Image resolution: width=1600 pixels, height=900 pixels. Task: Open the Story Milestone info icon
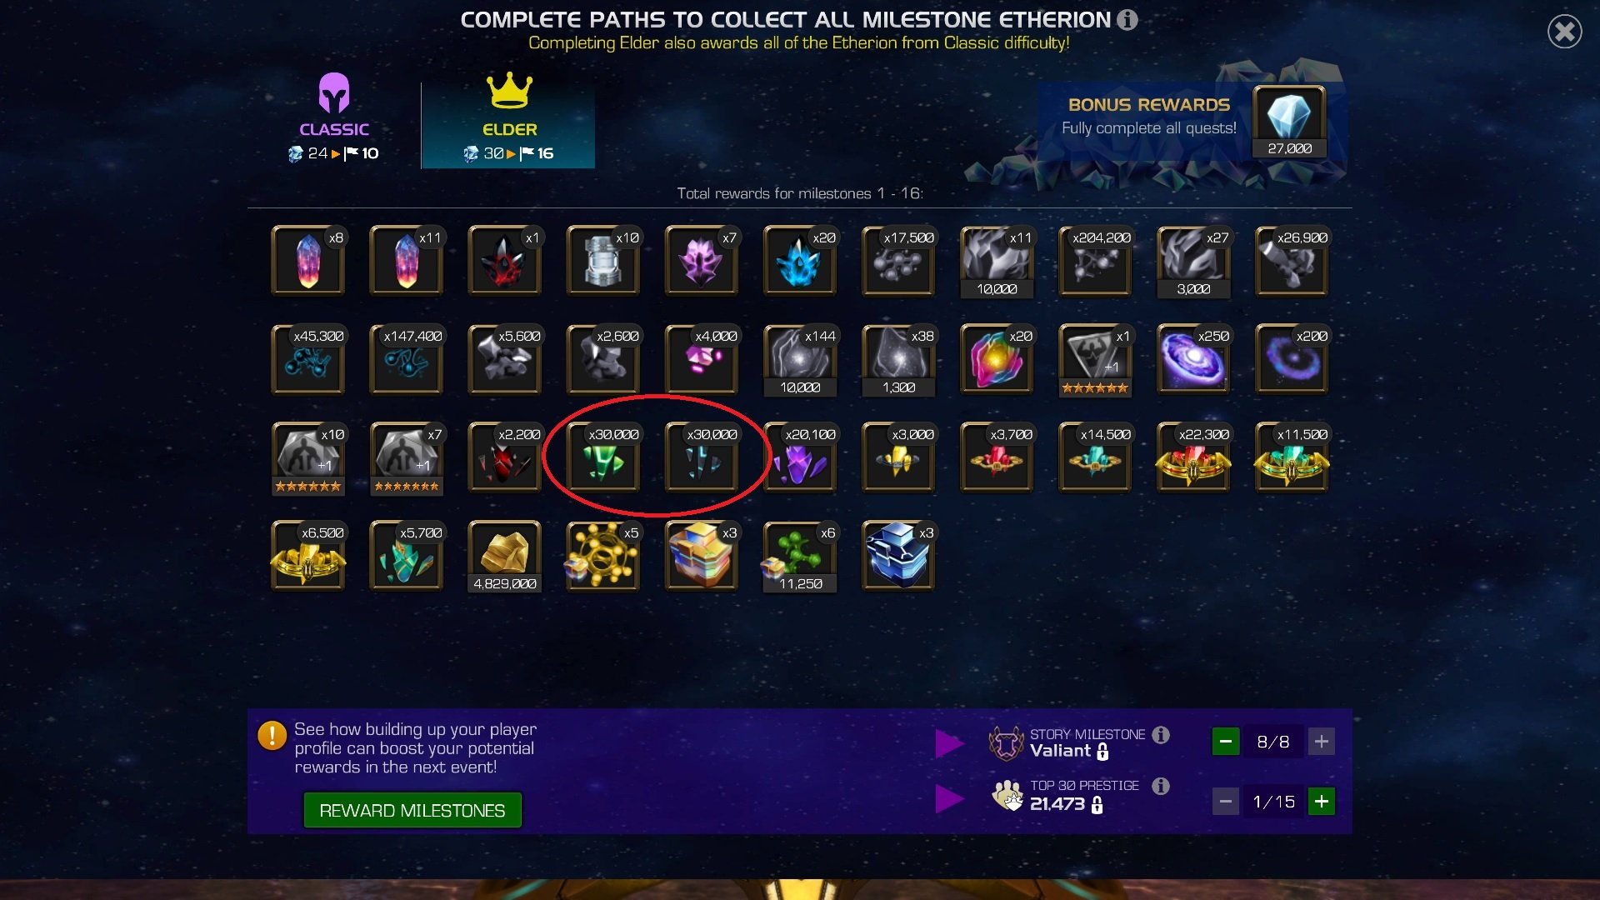tap(1161, 734)
